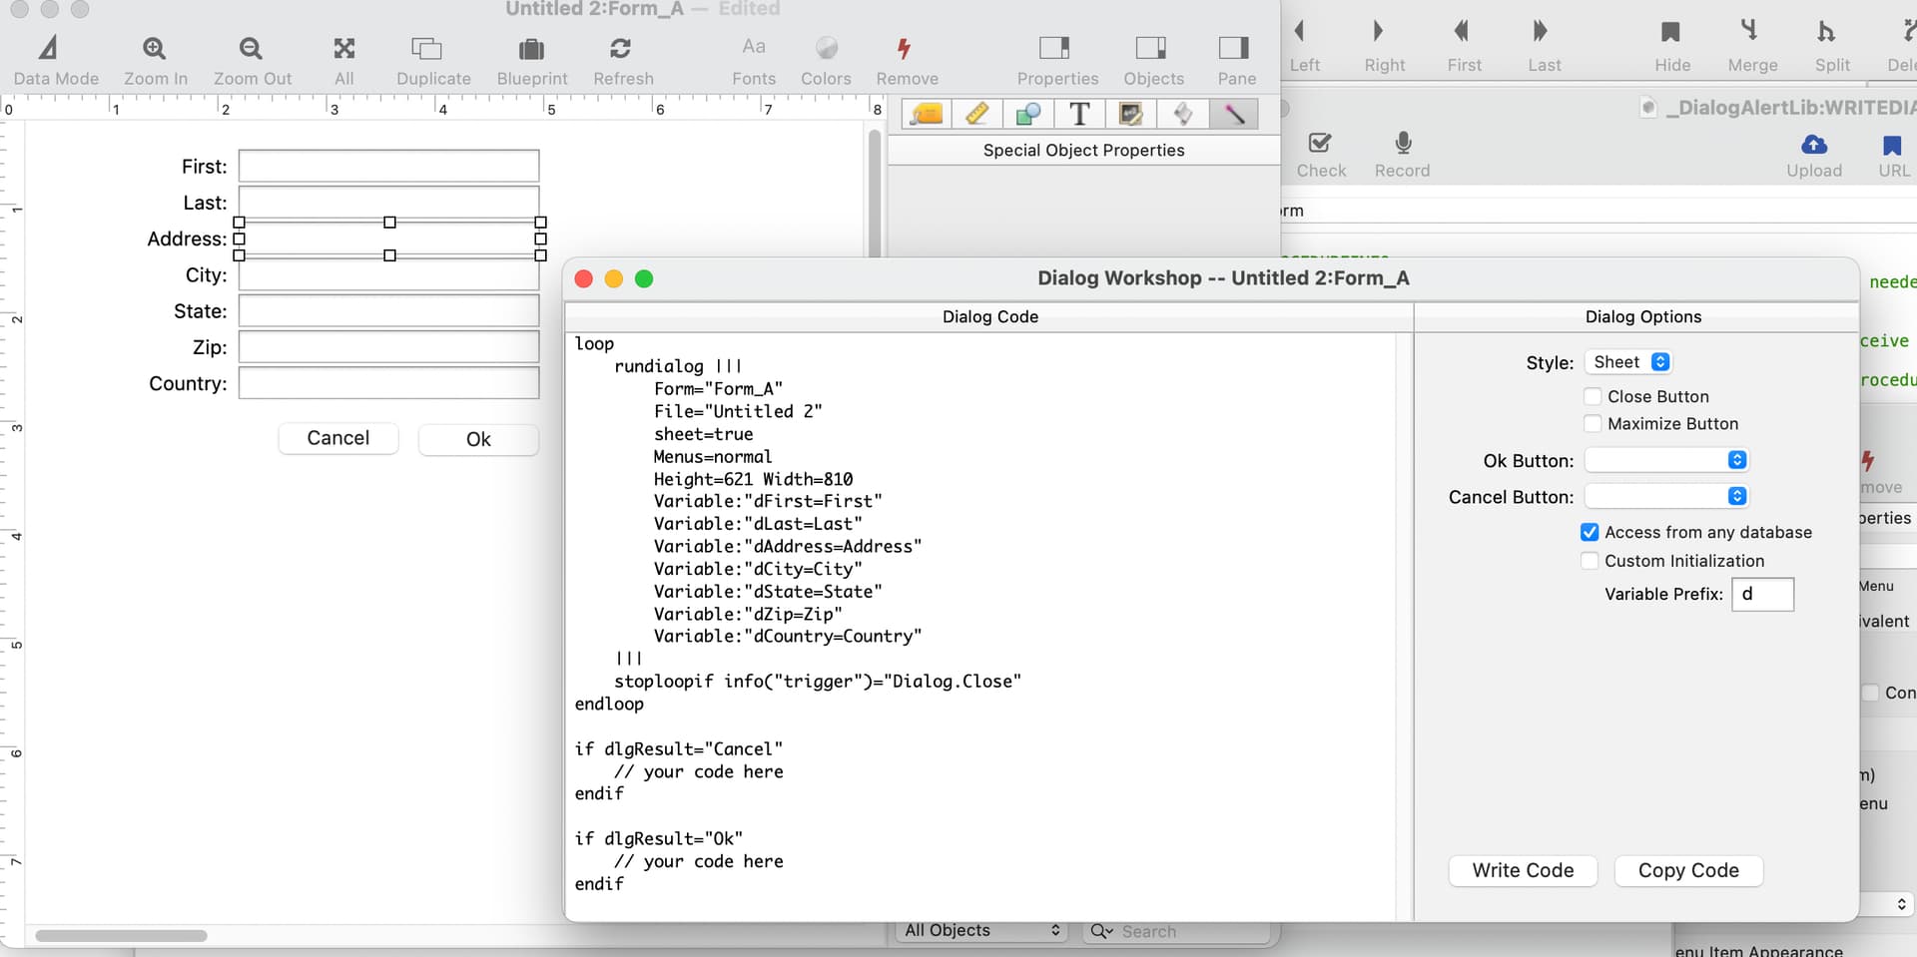Screen dimensions: 1917x957
Task: Open the Colors picker in toolbar
Action: (826, 48)
